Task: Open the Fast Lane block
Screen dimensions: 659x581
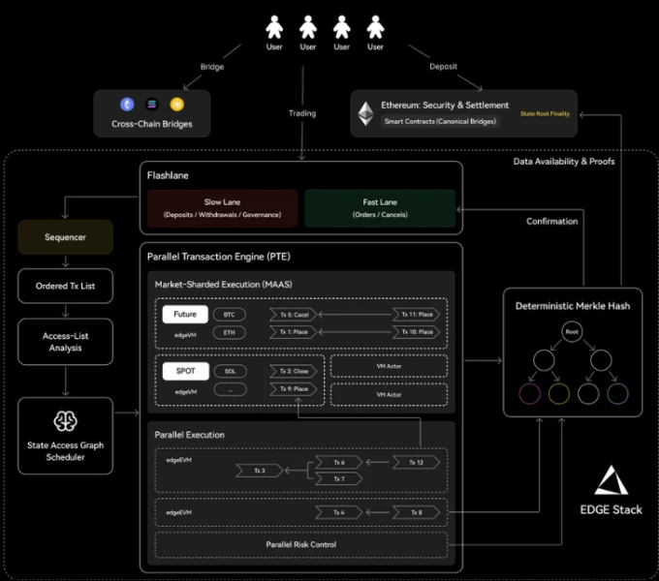Action: pyautogui.click(x=380, y=208)
